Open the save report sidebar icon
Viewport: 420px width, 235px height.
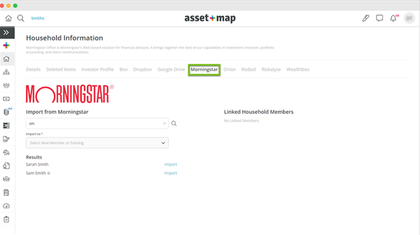coord(6,192)
